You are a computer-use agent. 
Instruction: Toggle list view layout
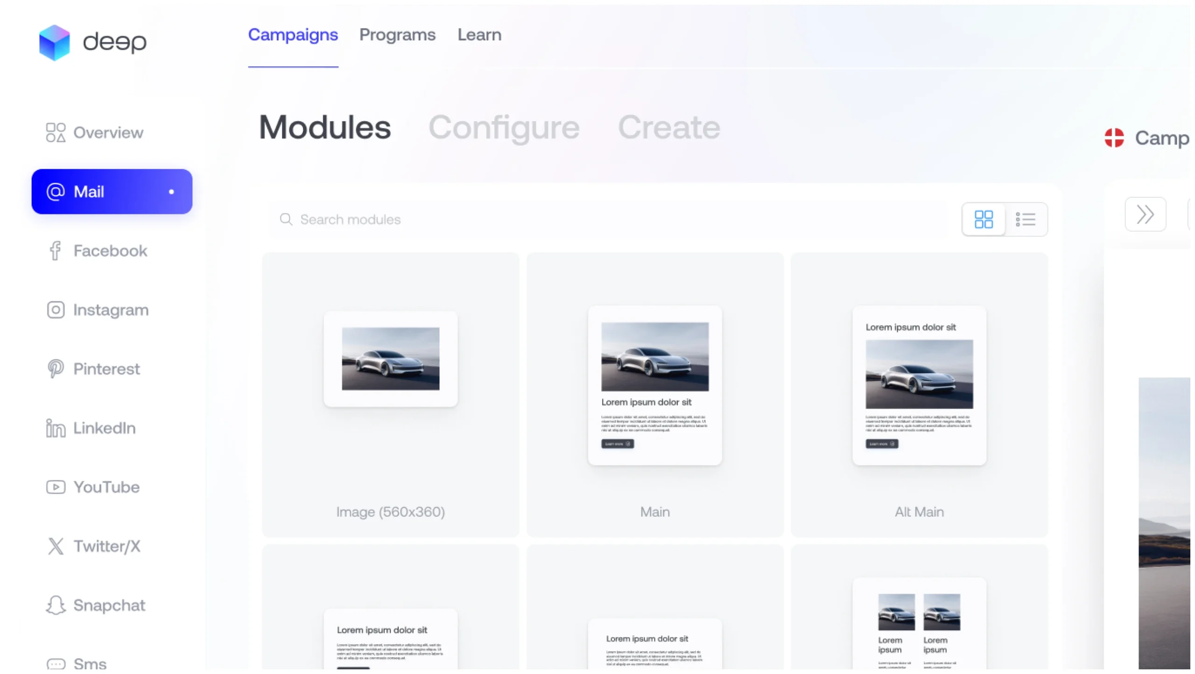pos(1025,219)
